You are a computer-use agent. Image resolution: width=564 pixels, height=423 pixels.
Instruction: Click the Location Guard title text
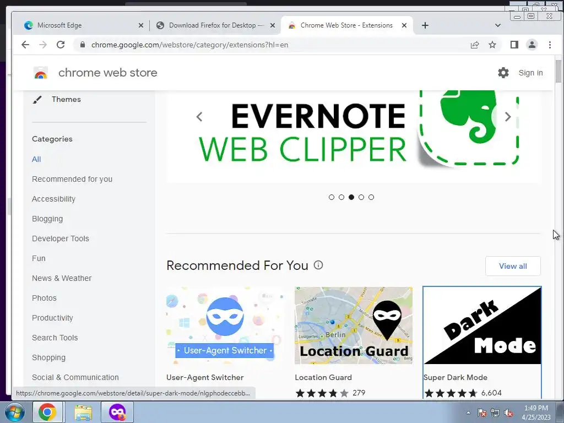click(x=323, y=377)
